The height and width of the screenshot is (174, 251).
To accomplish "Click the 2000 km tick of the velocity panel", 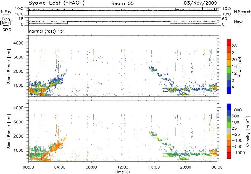I will pos(18,136).
